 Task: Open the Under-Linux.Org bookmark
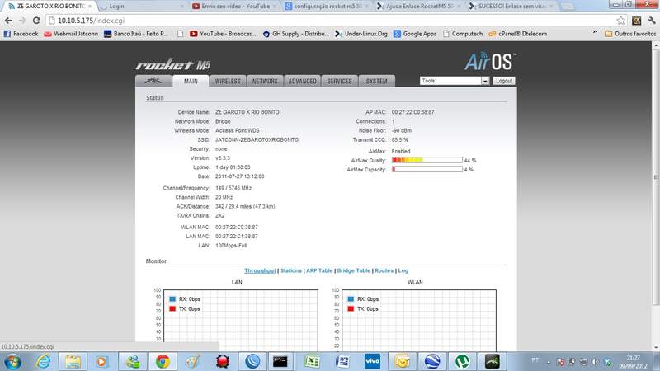pyautogui.click(x=361, y=34)
